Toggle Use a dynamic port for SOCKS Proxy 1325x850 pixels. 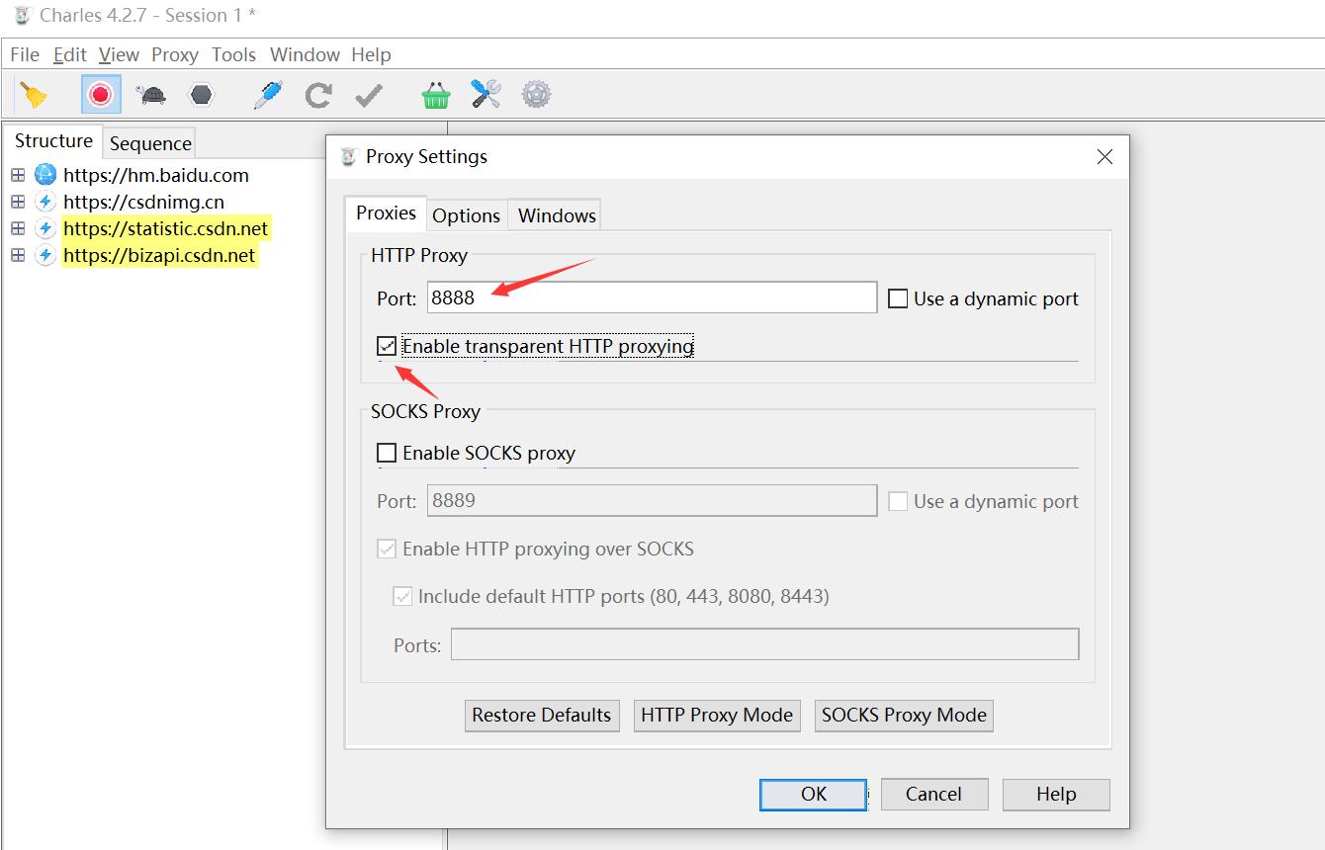pos(898,501)
